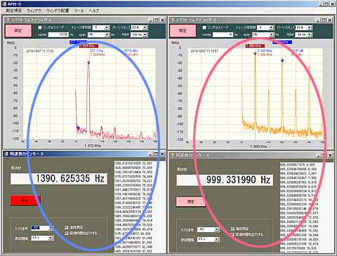Open the ウィンドウ配置 menu
The image size is (337, 256).
pos(57,11)
